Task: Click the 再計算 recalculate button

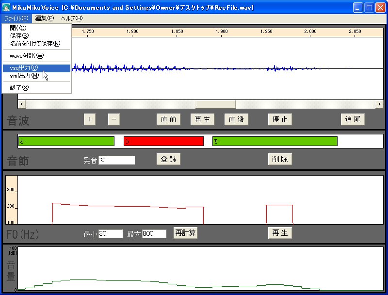Action: point(185,233)
